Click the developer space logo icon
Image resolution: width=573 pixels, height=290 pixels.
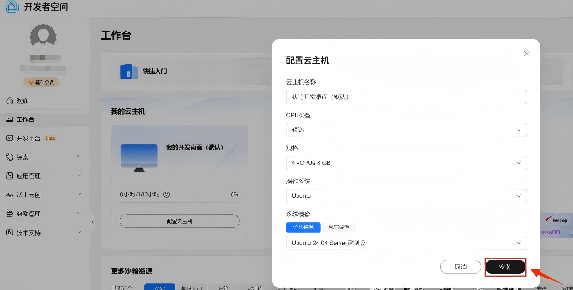11,7
